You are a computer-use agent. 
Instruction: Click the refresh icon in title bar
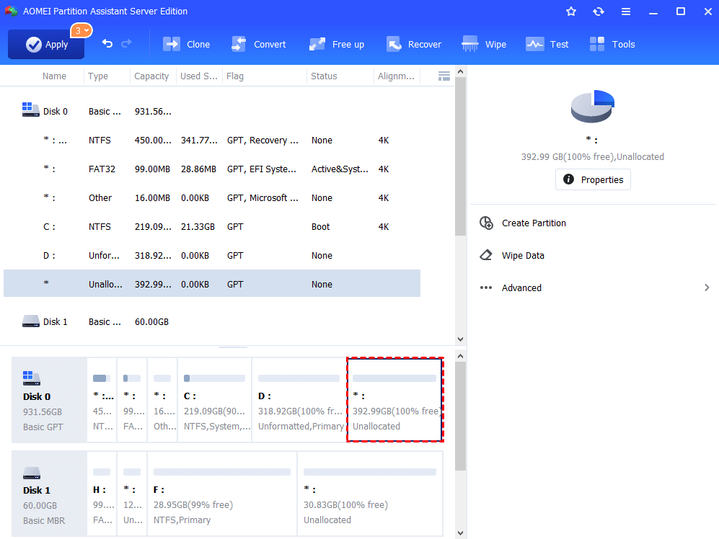tap(599, 12)
